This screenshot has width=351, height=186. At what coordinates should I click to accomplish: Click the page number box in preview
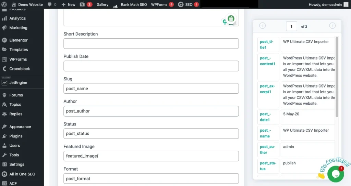click(x=291, y=26)
